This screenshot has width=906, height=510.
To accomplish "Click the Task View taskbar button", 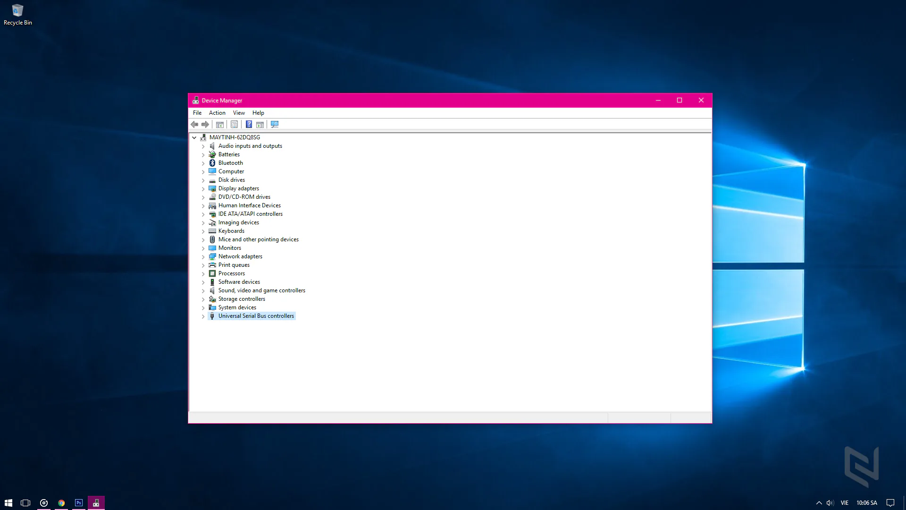I will tap(25, 503).
